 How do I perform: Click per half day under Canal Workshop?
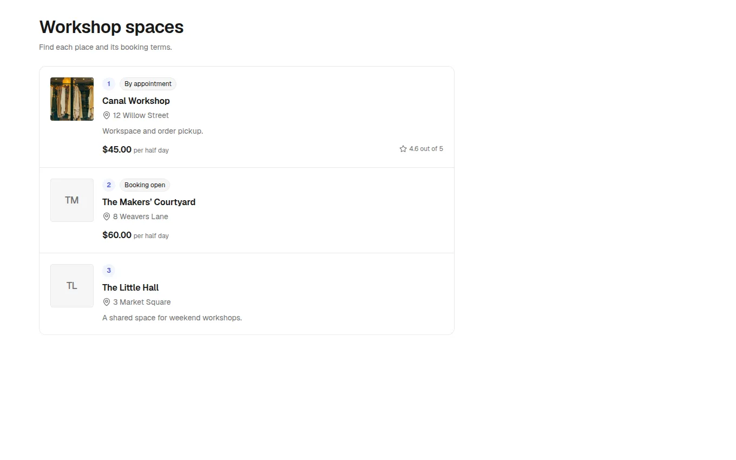pyautogui.click(x=151, y=150)
